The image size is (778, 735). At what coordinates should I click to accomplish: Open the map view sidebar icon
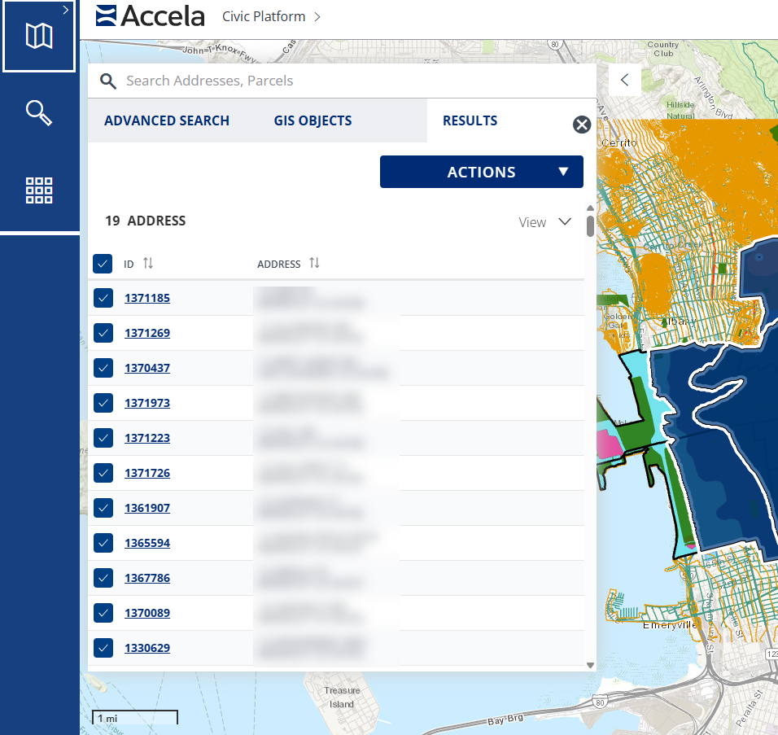(x=39, y=37)
